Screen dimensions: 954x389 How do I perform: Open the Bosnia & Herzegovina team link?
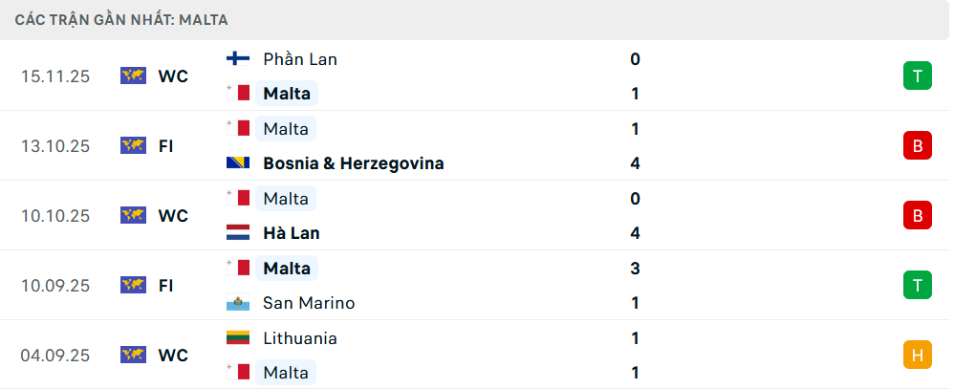click(x=353, y=163)
